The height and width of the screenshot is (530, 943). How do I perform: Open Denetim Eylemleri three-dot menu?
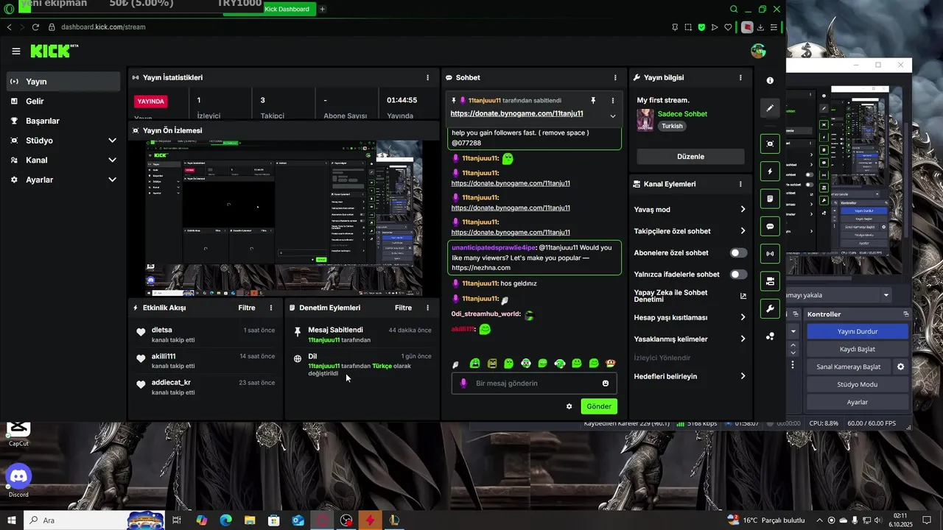point(428,308)
